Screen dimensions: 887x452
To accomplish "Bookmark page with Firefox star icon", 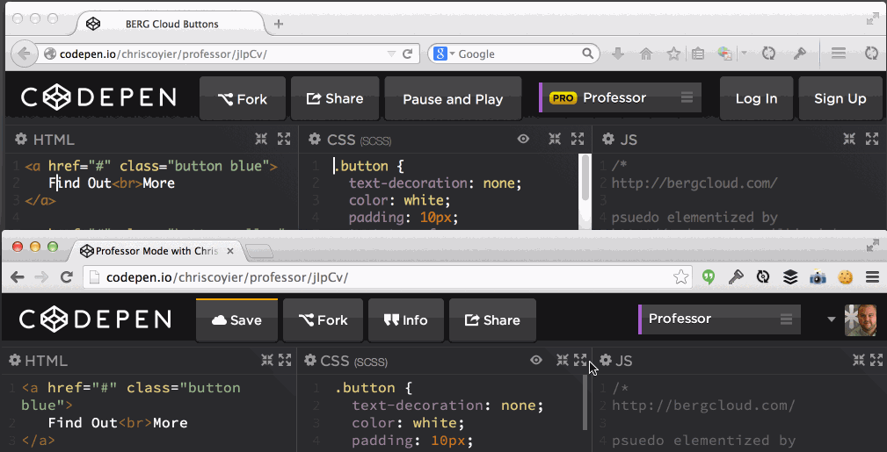I will pyautogui.click(x=673, y=54).
